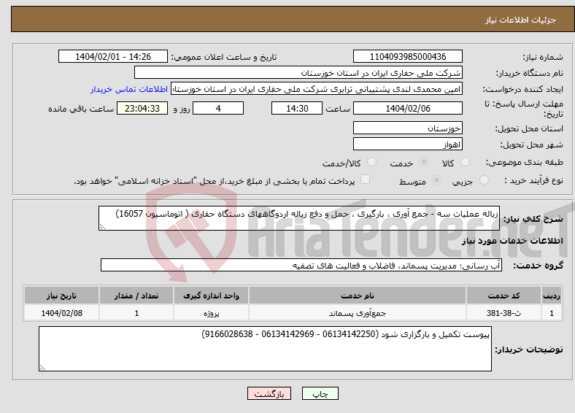Click the بازگشت back button
The height and width of the screenshot is (413, 575).
point(269,393)
